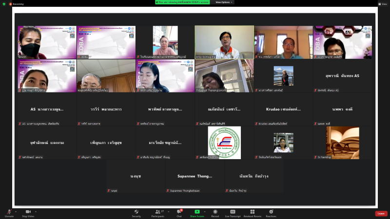This screenshot has height=219, width=390.
Task: Open video options arrow next to Stop Video
Action: click(36, 212)
